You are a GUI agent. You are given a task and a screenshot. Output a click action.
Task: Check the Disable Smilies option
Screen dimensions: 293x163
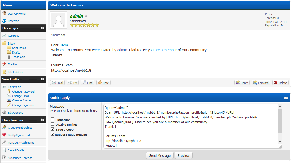click(x=53, y=124)
